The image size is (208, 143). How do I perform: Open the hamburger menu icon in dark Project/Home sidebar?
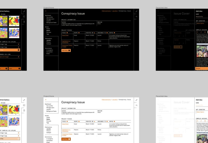[46, 11]
